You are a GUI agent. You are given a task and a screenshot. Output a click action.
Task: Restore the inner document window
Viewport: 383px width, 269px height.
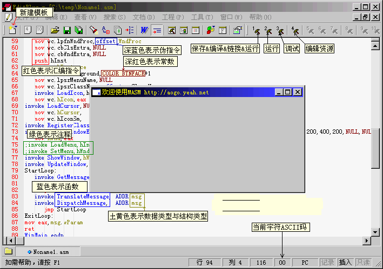[365, 17]
